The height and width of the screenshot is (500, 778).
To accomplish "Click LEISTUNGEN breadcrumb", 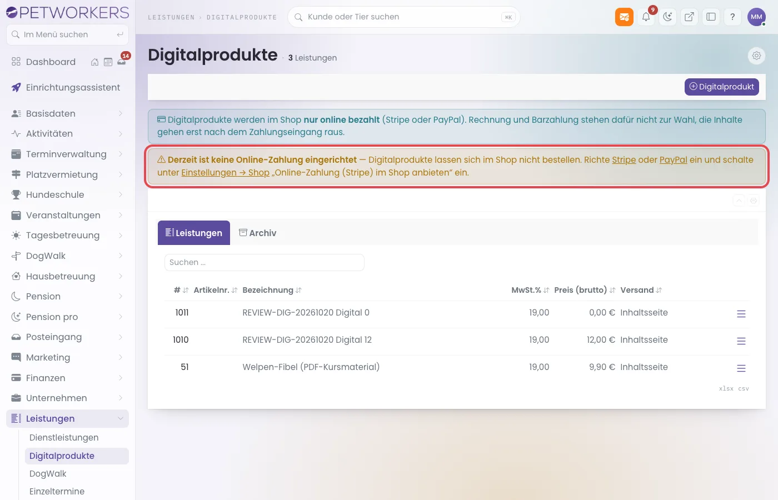I will (x=171, y=17).
